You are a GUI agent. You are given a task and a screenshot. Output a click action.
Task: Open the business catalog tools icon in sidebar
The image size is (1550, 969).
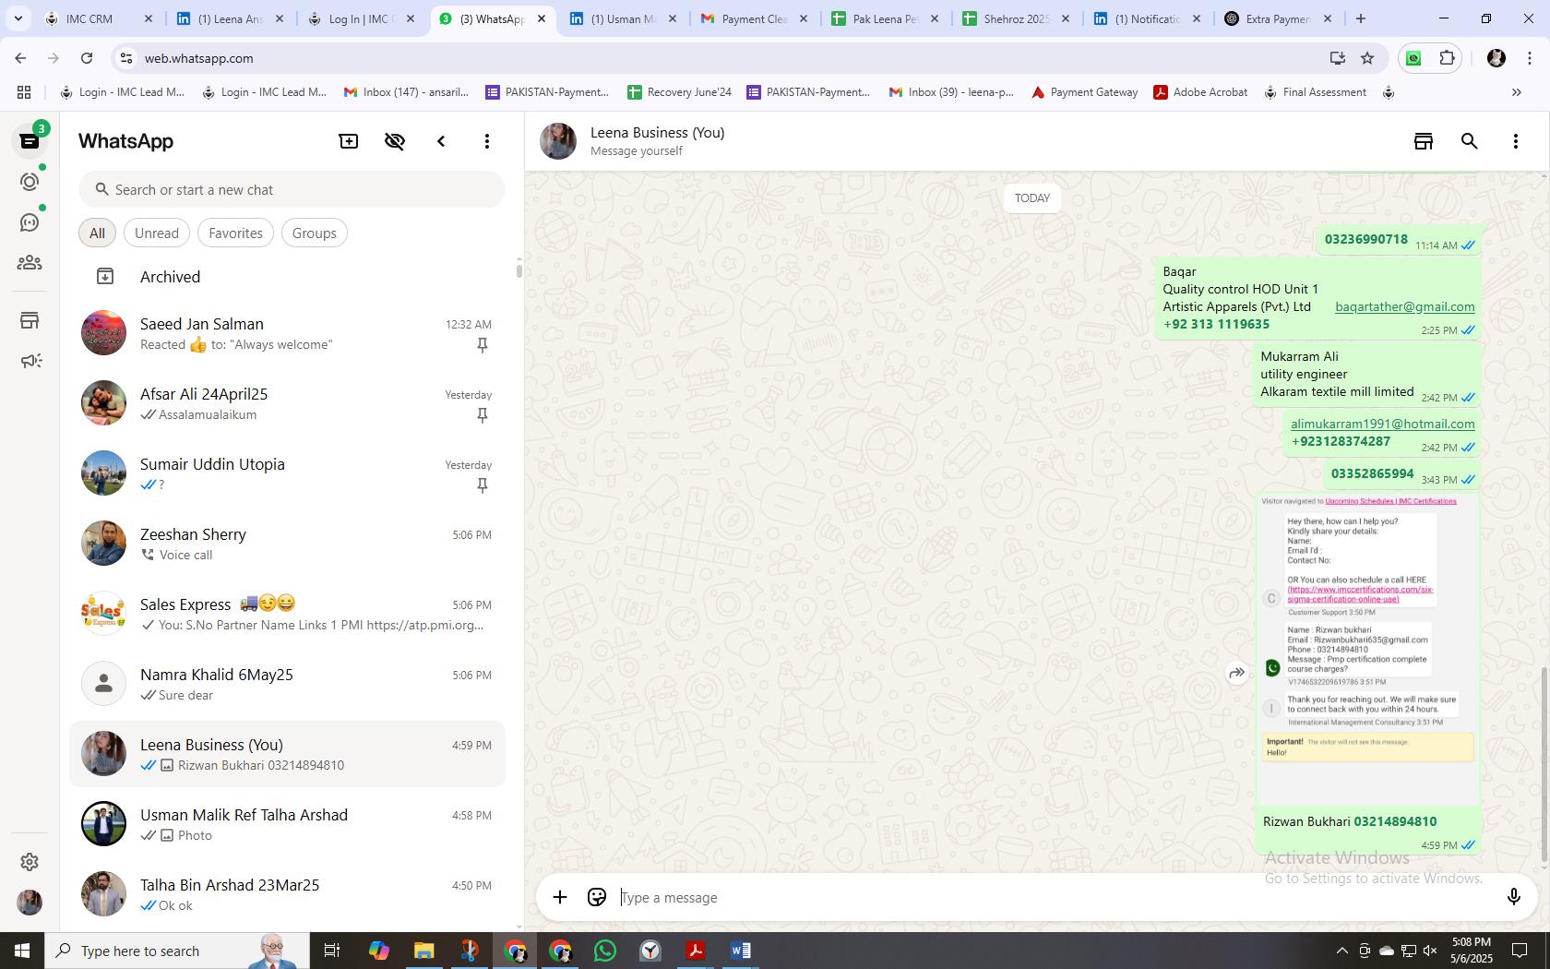coord(30,320)
